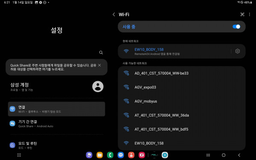Connect to AGV_expo03 network

(x=182, y=87)
